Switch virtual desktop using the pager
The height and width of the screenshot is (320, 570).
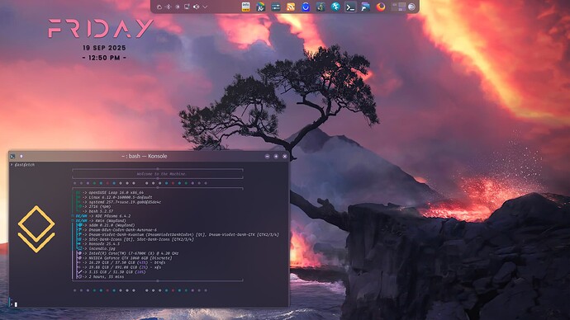point(398,7)
